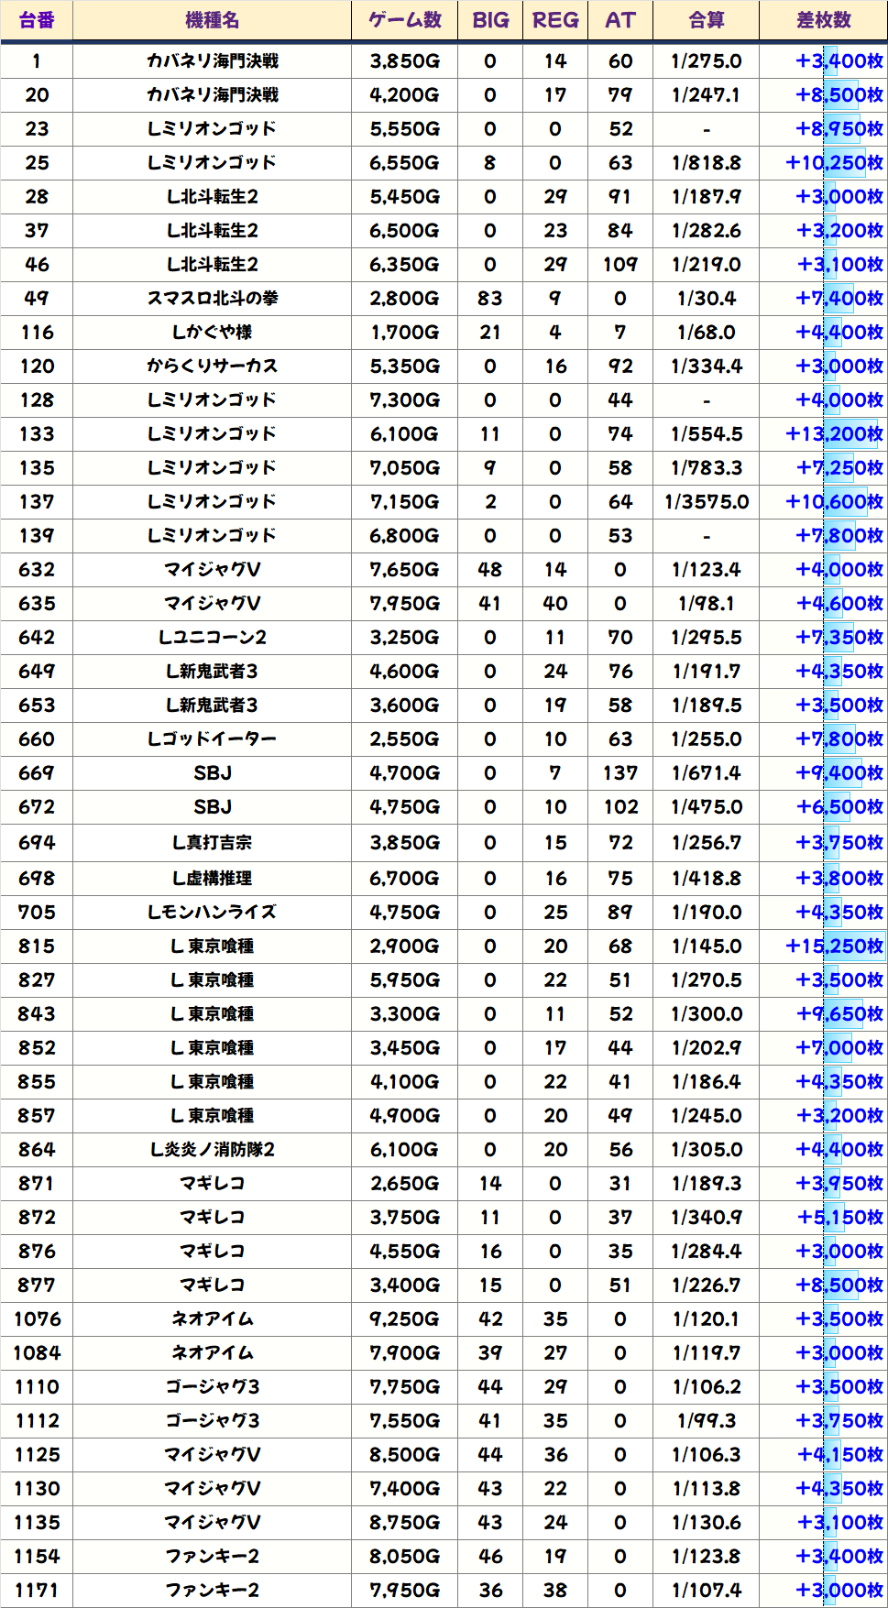Click the REG column header
888x1608 pixels.
pos(555,20)
